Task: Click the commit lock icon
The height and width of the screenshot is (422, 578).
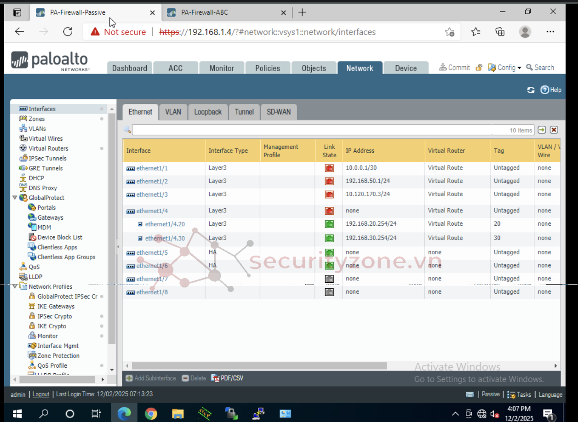Action: (x=479, y=68)
